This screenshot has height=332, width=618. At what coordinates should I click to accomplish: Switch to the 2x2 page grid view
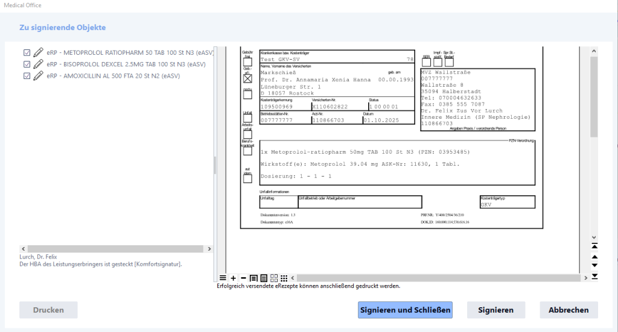pyautogui.click(x=274, y=278)
